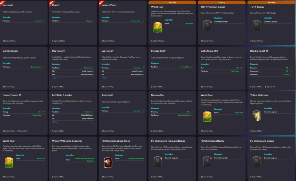Viewport: 296px width, 181px height.
Task: Open the Finesse Shot+ evolution title
Action: click(159, 51)
